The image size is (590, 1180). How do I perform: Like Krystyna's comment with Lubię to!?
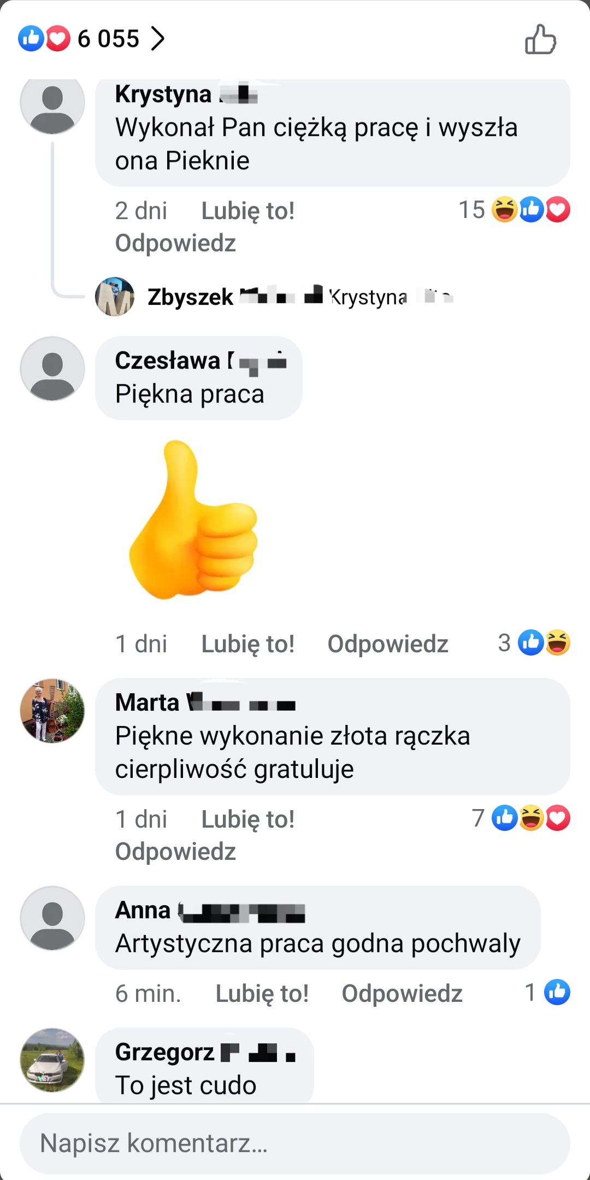coord(248,211)
